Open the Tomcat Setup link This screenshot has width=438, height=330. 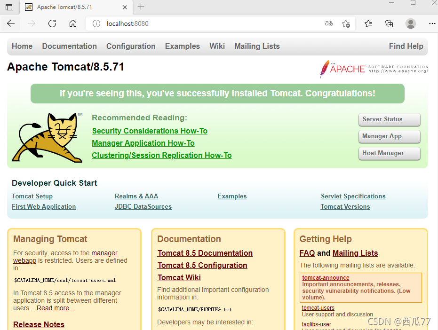pyautogui.click(x=32, y=196)
